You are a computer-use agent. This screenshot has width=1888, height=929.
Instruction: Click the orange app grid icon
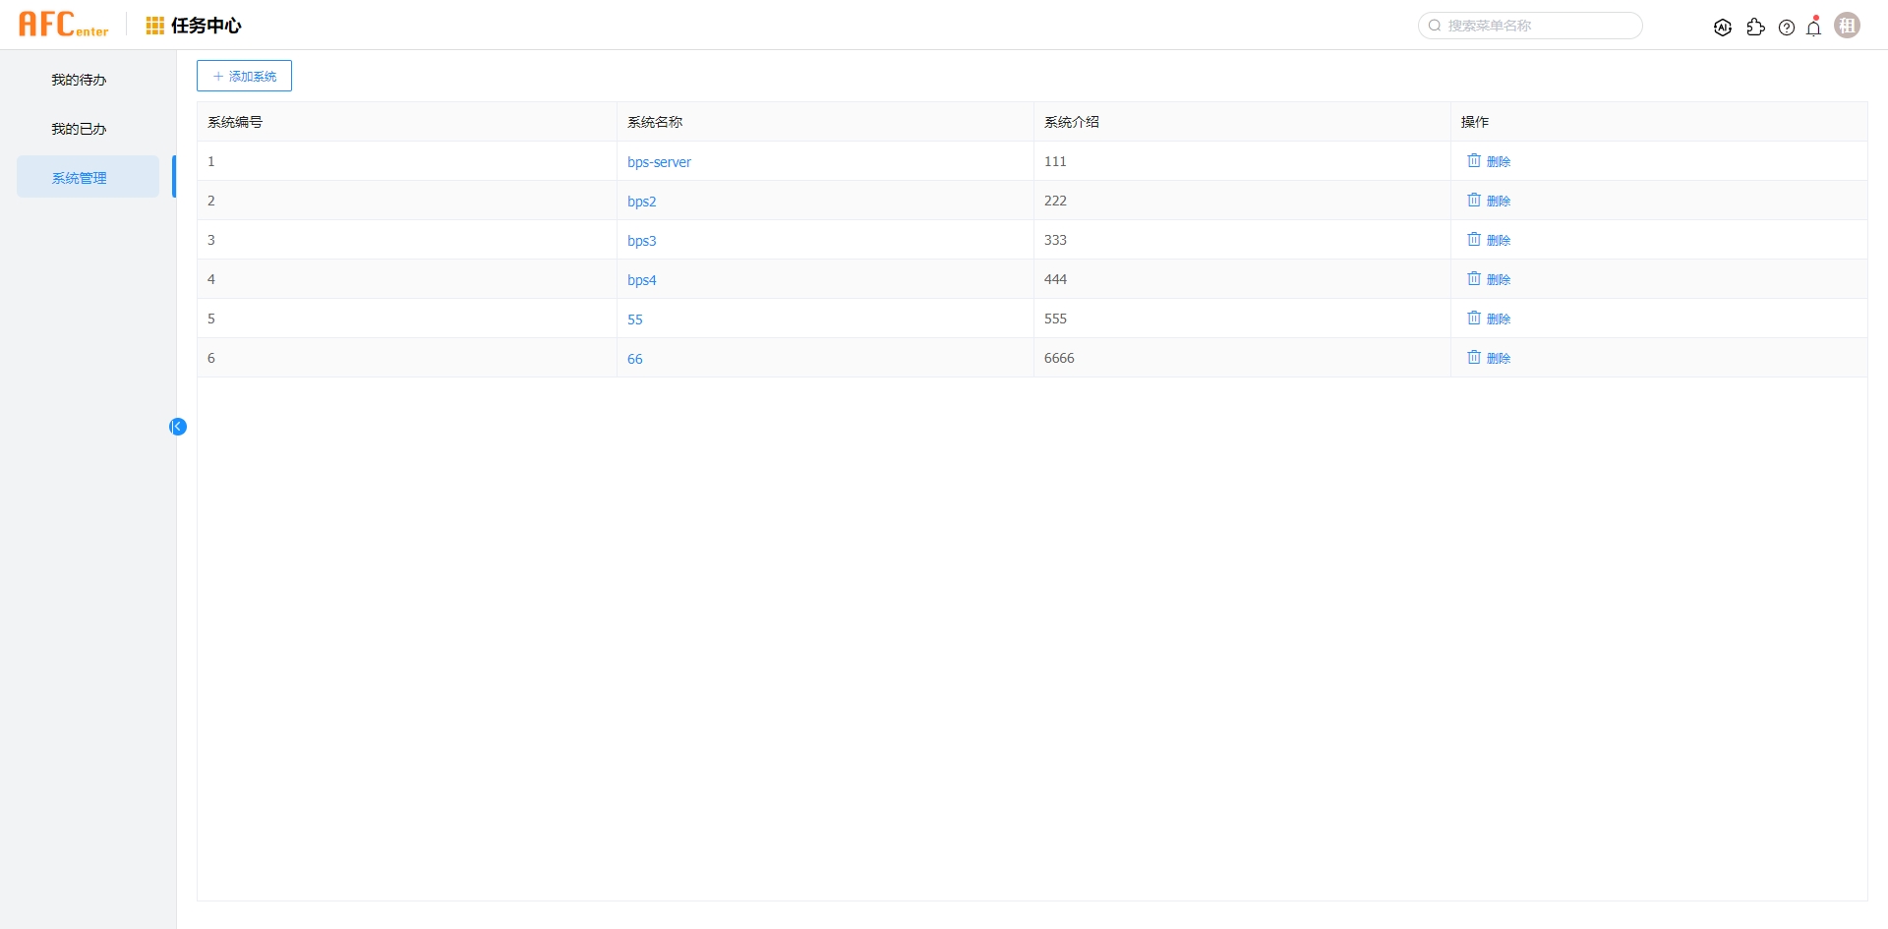point(154,26)
